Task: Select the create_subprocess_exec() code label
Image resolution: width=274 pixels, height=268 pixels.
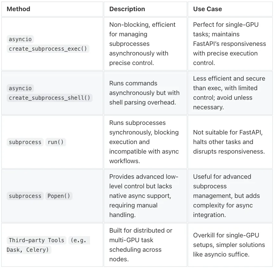Action: point(48,49)
